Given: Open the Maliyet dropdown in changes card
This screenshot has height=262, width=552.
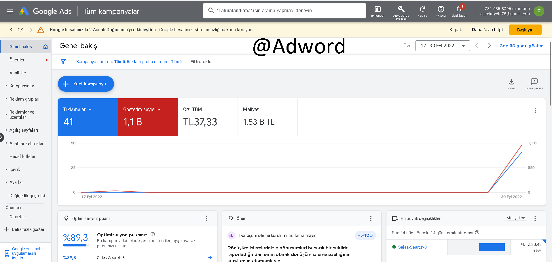Looking at the screenshot, I should click(515, 218).
